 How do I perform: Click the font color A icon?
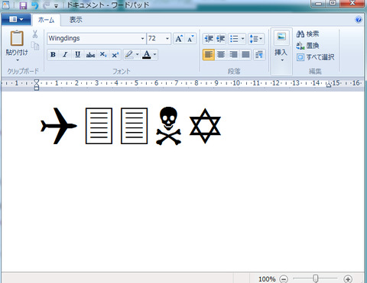[147, 54]
